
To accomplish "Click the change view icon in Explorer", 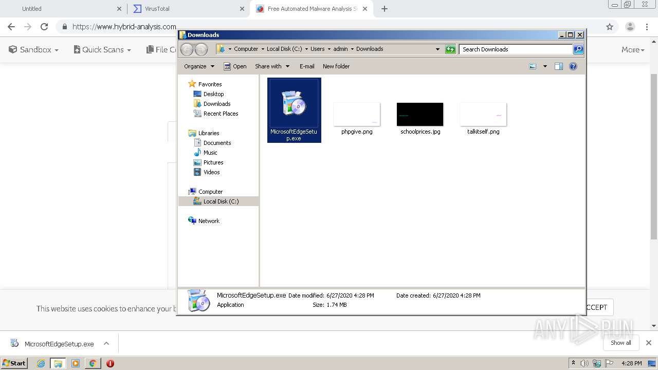I will click(533, 66).
